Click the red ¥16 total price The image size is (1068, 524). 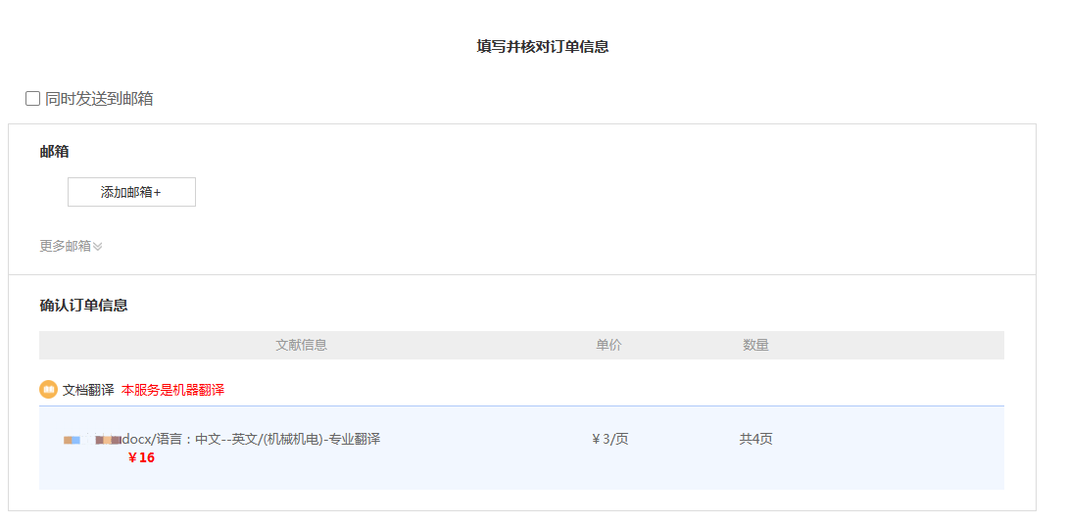click(142, 458)
